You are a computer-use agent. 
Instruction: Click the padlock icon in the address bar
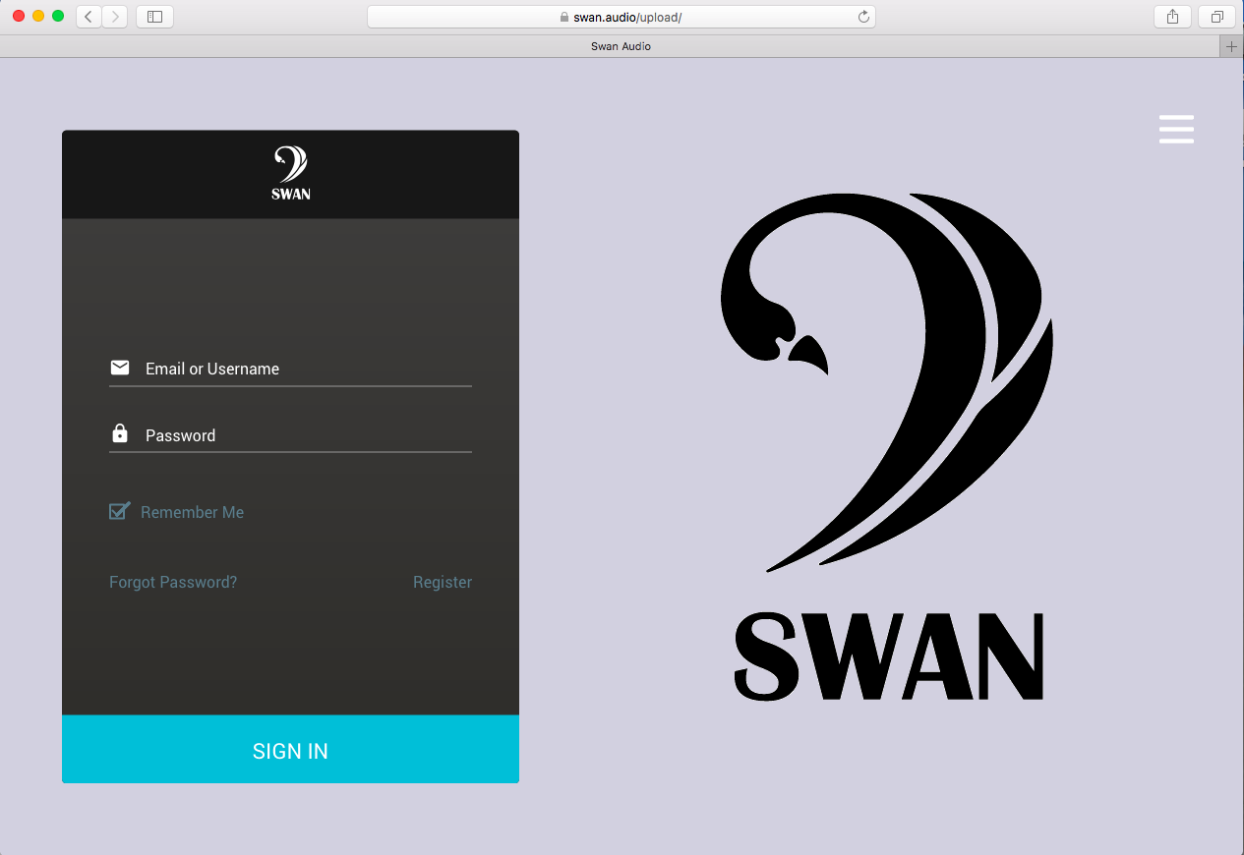pos(564,16)
